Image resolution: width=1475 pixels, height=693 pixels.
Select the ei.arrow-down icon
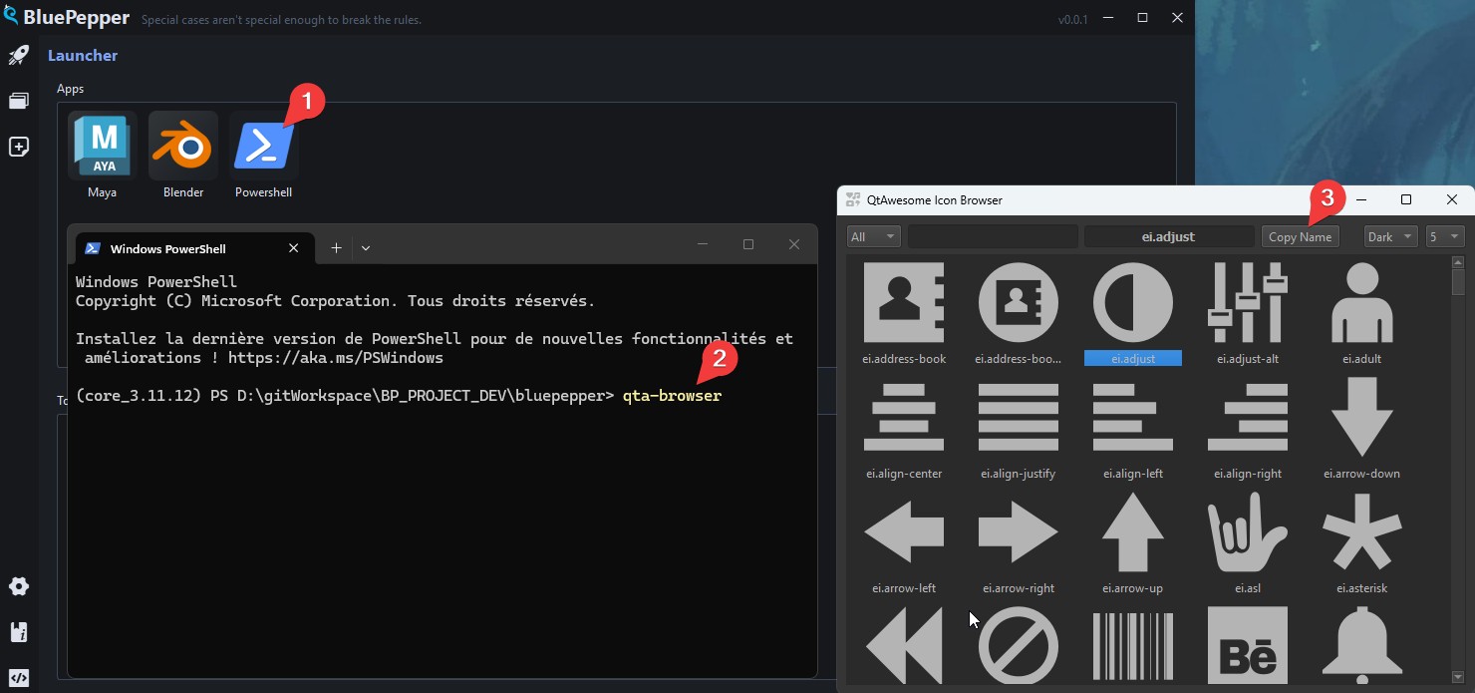[1362, 417]
